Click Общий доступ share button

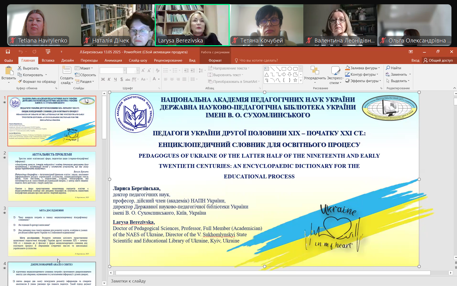pos(438,60)
